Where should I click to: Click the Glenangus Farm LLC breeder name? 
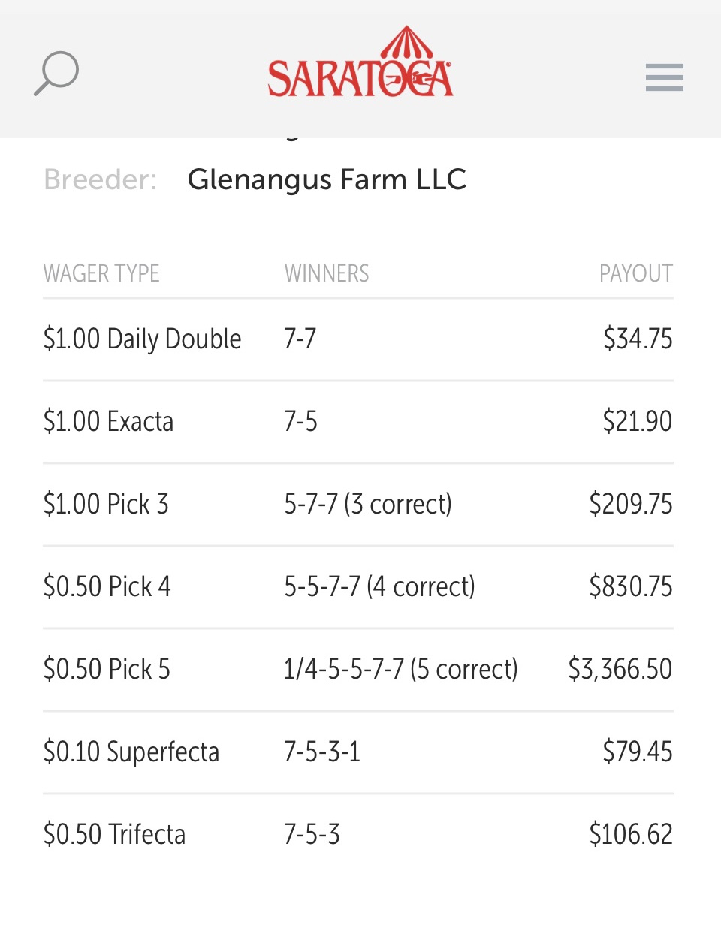[x=327, y=180]
